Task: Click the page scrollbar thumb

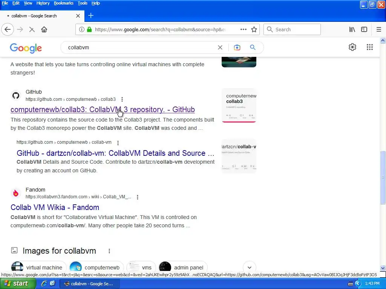Action: tap(383, 178)
